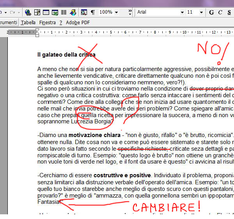Click the Insert Hyperlink globe icon
Viewport: 234px width, 219px height.
[x=28, y=12]
